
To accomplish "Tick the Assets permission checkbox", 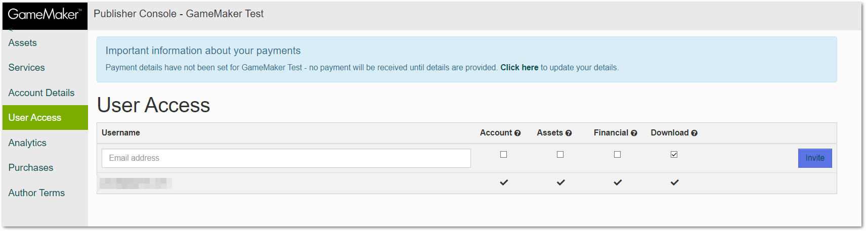I will click(x=560, y=155).
